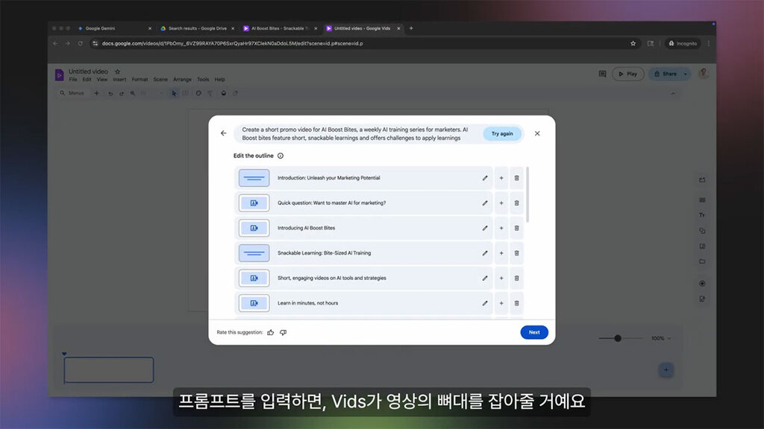Open the Arrange menu

click(x=182, y=79)
